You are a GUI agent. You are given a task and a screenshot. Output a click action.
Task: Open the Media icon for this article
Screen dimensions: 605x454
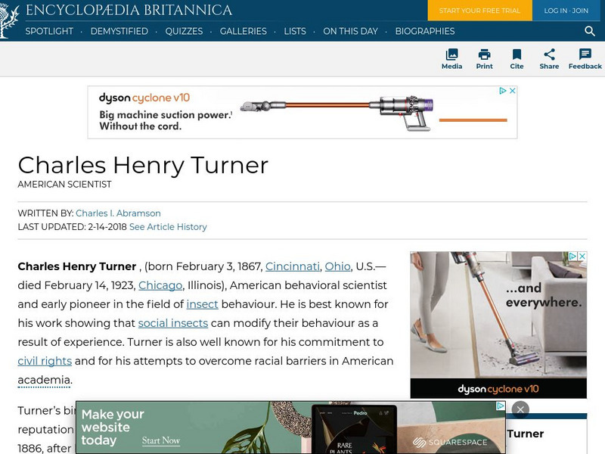pos(451,58)
